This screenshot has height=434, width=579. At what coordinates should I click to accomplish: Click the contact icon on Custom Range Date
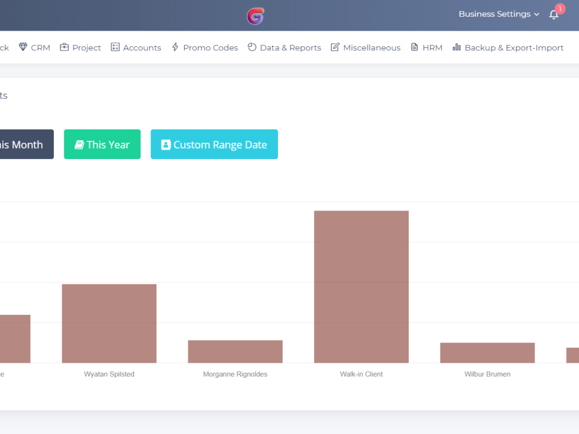pyautogui.click(x=166, y=145)
